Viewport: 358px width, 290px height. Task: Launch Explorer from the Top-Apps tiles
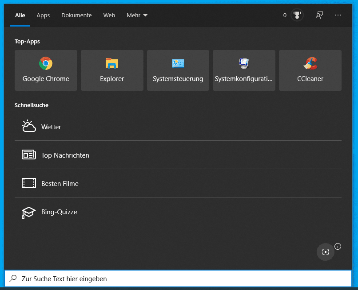coord(112,70)
